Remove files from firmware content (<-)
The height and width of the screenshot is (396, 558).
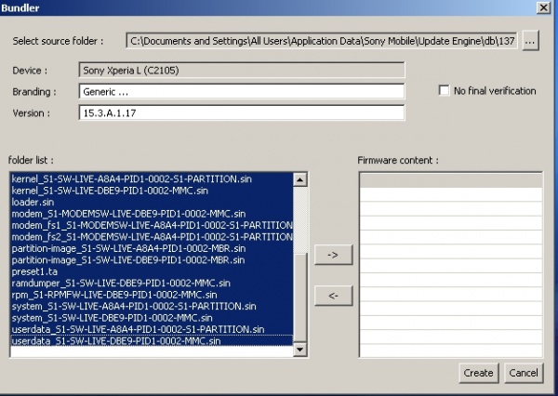pyautogui.click(x=334, y=296)
